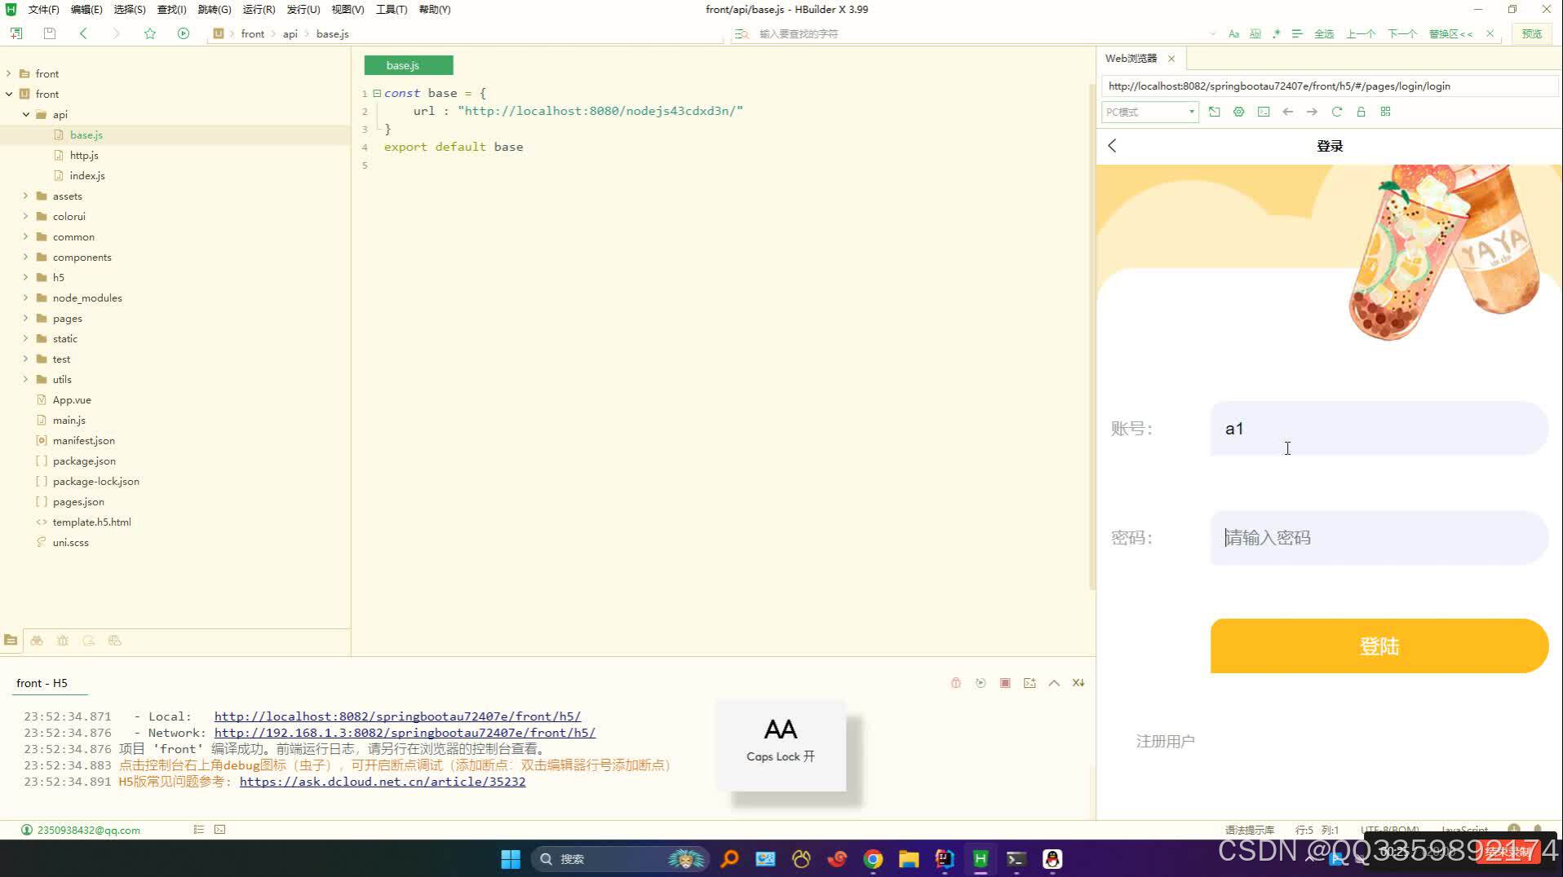This screenshot has width=1563, height=877.
Task: Click the QR code icon in browser toolbar
Action: click(x=1385, y=112)
